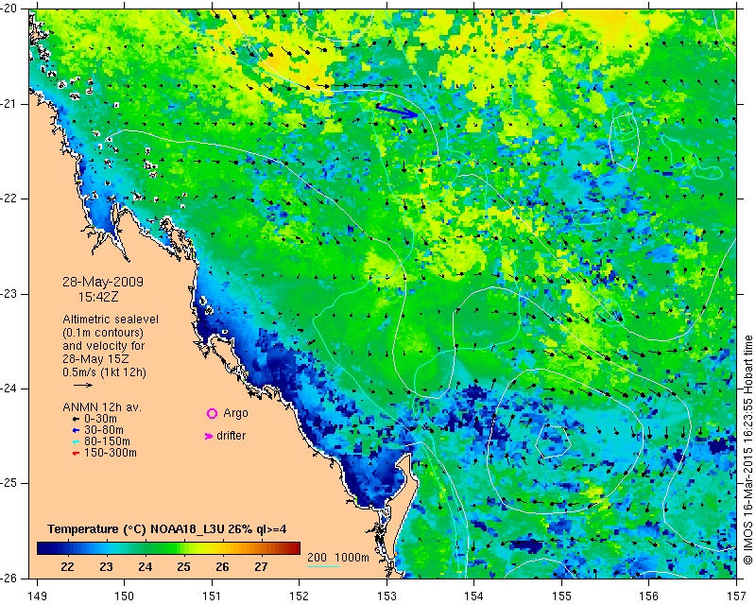Click the time label 15:42Z

click(98, 297)
